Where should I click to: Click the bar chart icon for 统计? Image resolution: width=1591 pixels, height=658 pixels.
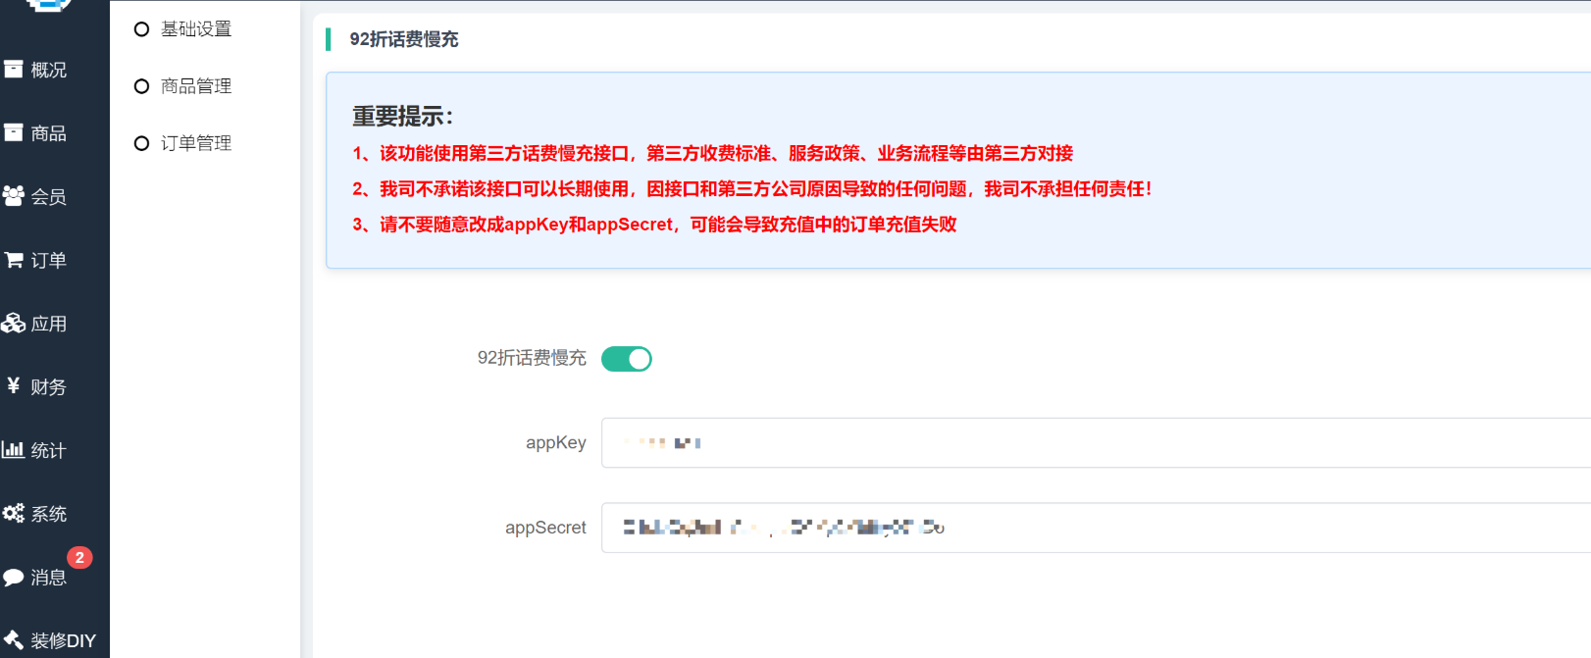14,450
